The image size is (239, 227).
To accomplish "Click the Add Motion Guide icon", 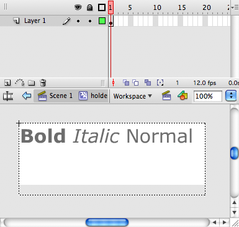I will 19,82.
